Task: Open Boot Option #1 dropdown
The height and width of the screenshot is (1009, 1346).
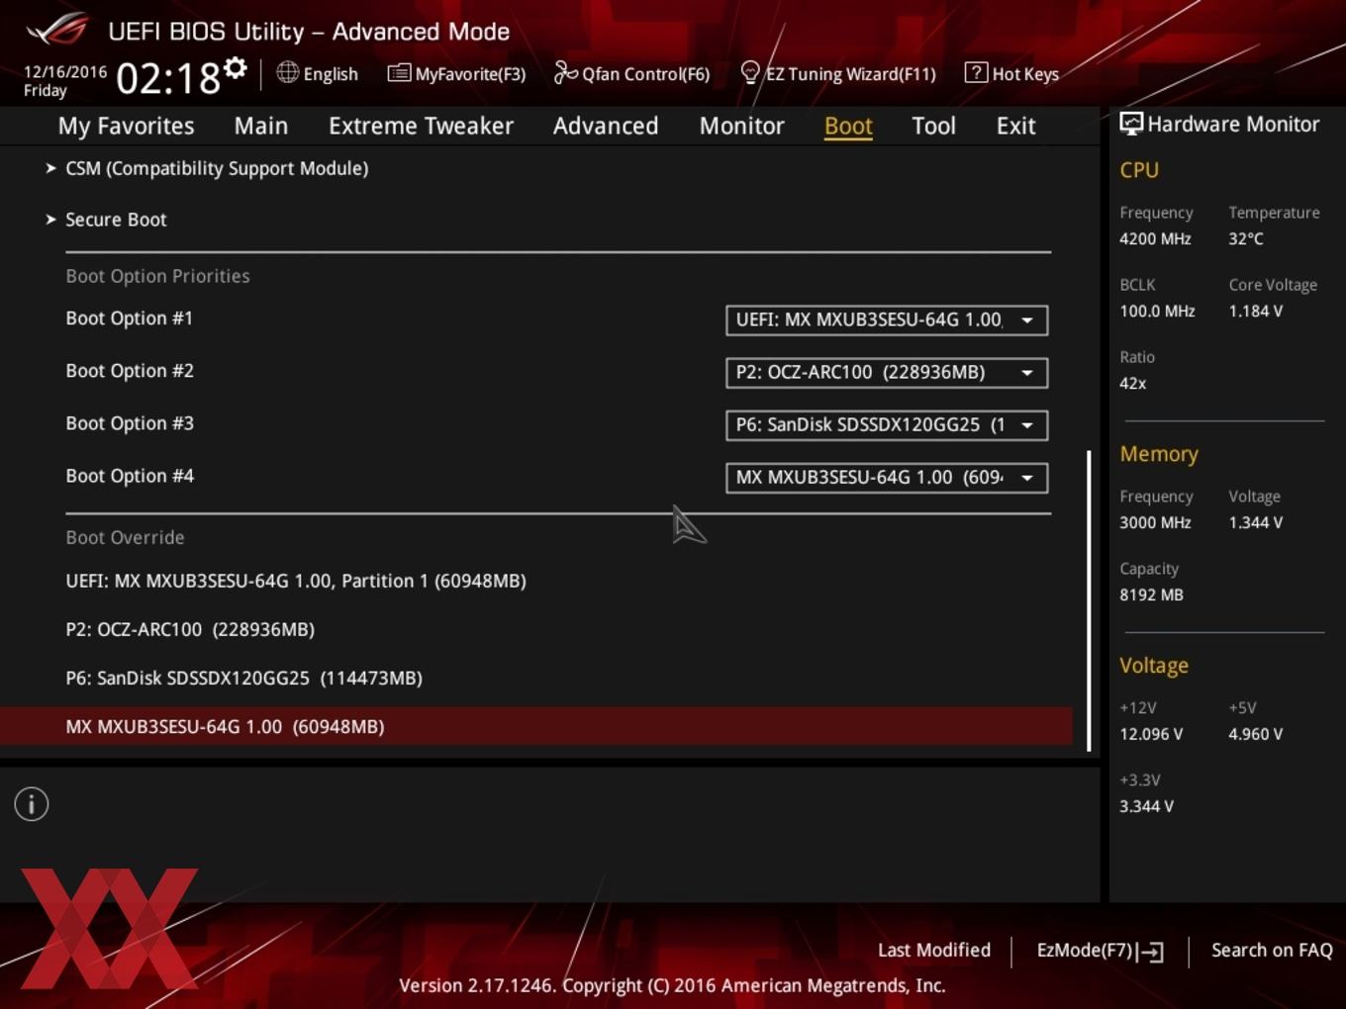Action: point(887,320)
